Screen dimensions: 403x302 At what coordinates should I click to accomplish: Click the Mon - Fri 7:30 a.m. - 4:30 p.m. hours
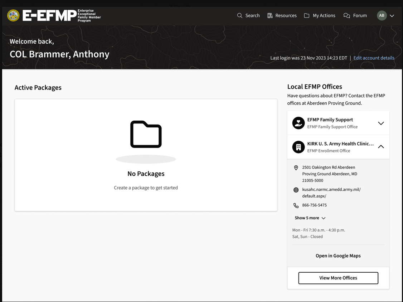(x=319, y=230)
